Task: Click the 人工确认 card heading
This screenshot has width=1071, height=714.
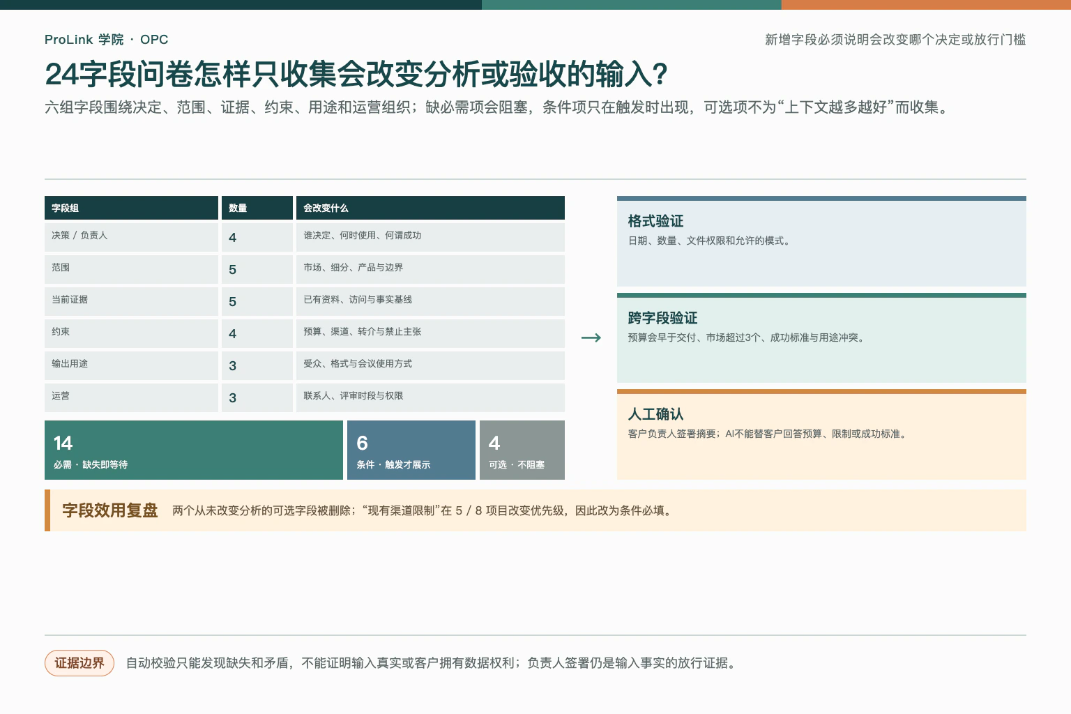Action: [x=655, y=414]
